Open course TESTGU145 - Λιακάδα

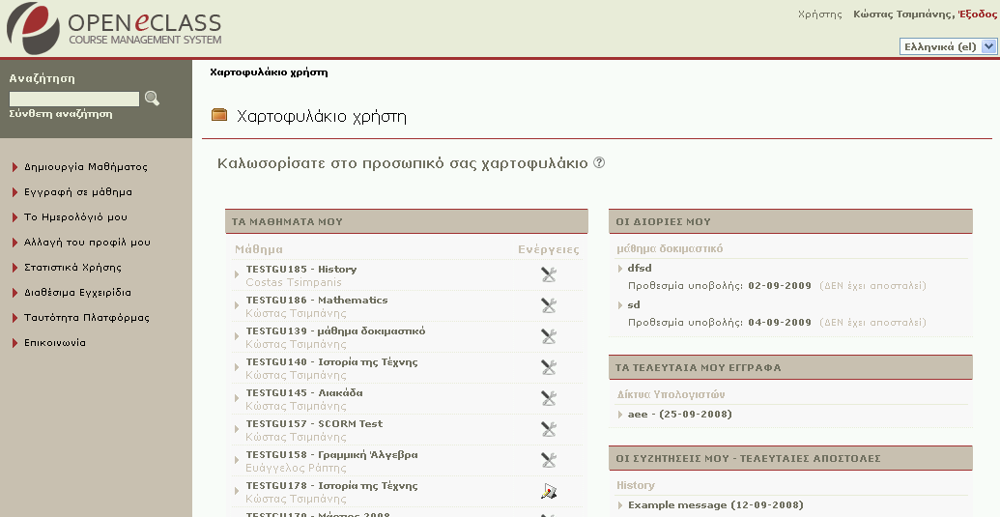click(x=304, y=392)
